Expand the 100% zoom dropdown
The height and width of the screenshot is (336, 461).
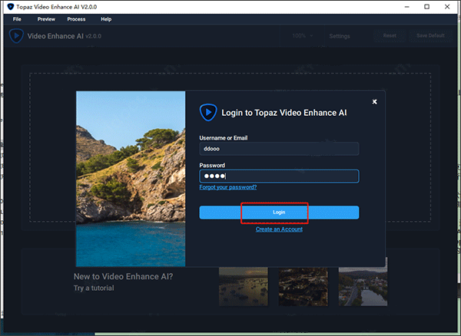pos(302,36)
